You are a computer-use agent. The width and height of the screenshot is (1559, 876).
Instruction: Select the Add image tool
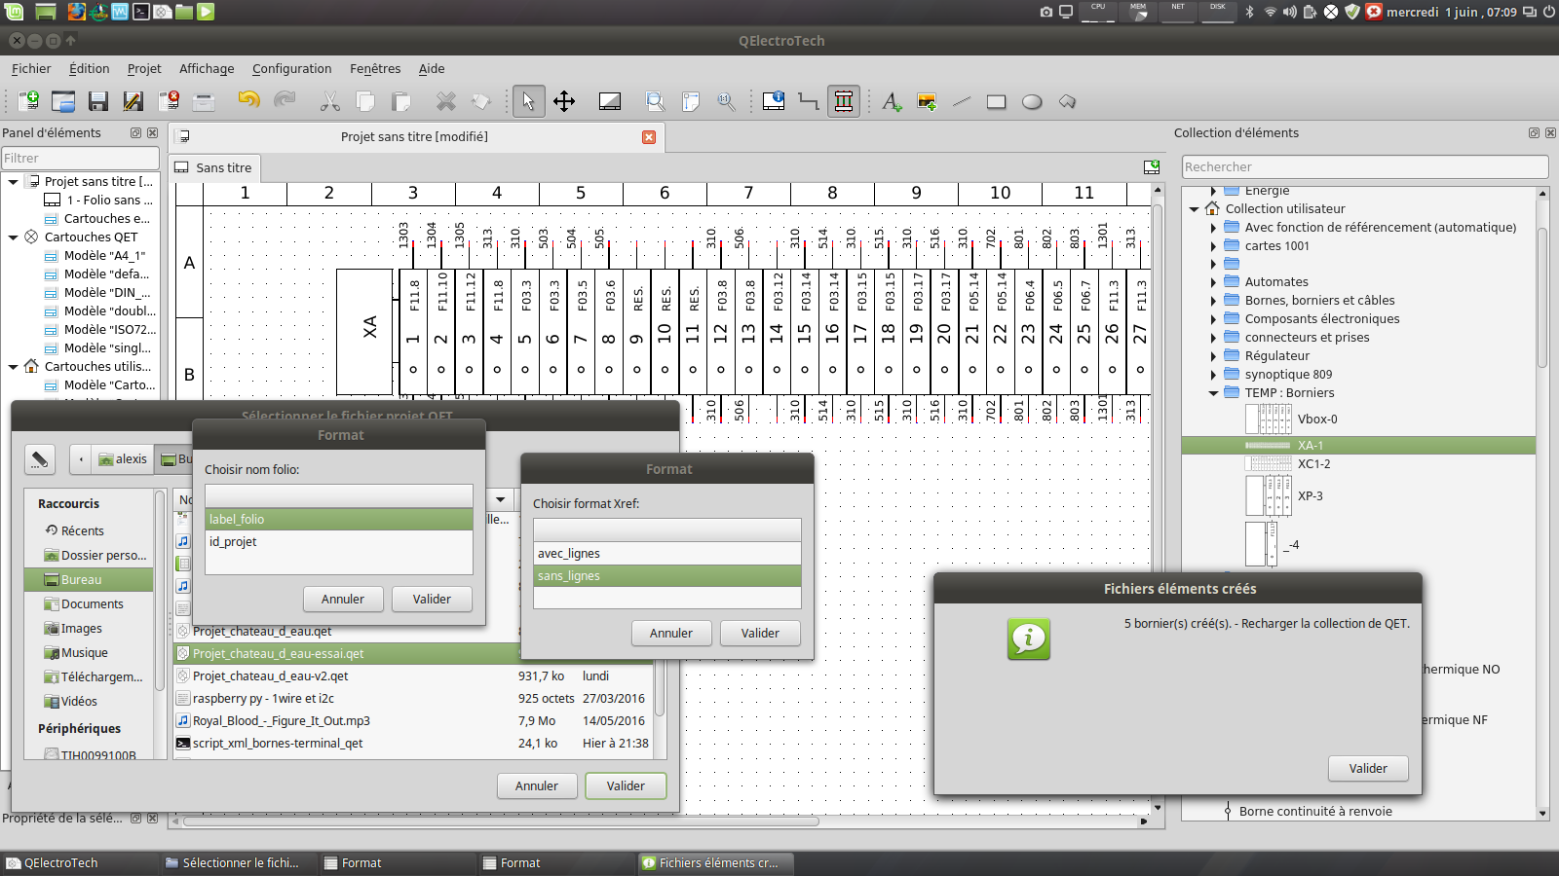[927, 101]
